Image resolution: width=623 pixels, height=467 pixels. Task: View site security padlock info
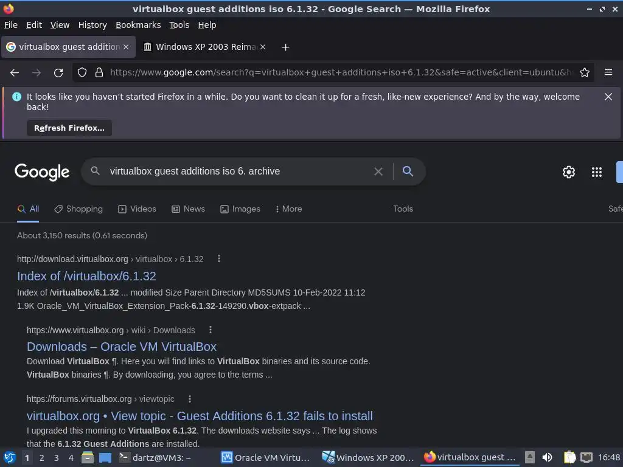tap(99, 72)
